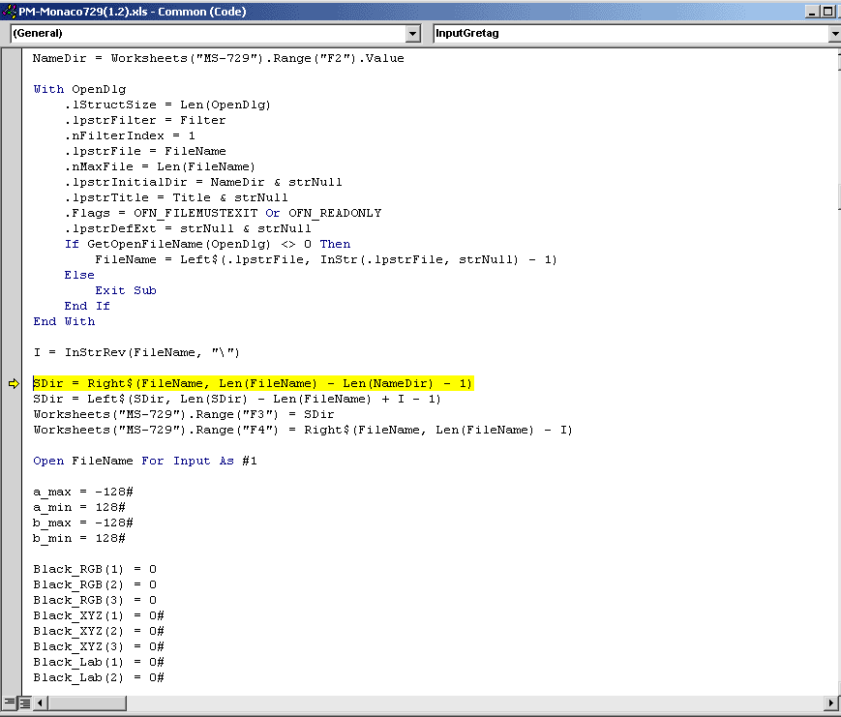The image size is (841, 717).
Task: Click the 'a_min = 128#' line
Action: coord(79,507)
